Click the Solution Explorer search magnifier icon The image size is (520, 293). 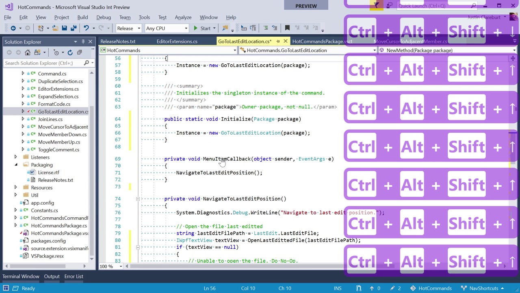[x=86, y=63]
